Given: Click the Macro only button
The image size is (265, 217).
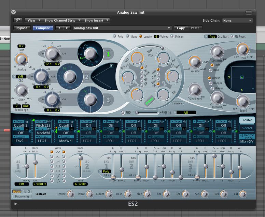Looking at the screenshot, I should (22, 196).
